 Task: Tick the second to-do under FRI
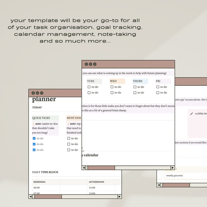158,93
